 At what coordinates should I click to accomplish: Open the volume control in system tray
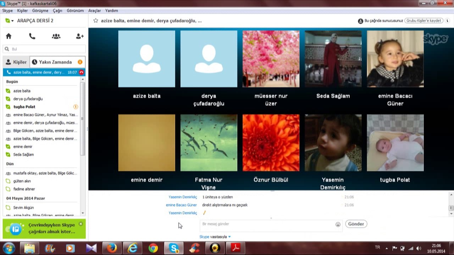point(419,248)
